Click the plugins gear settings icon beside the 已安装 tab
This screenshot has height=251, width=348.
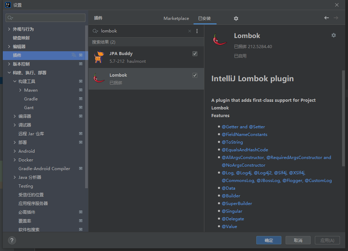click(x=236, y=18)
